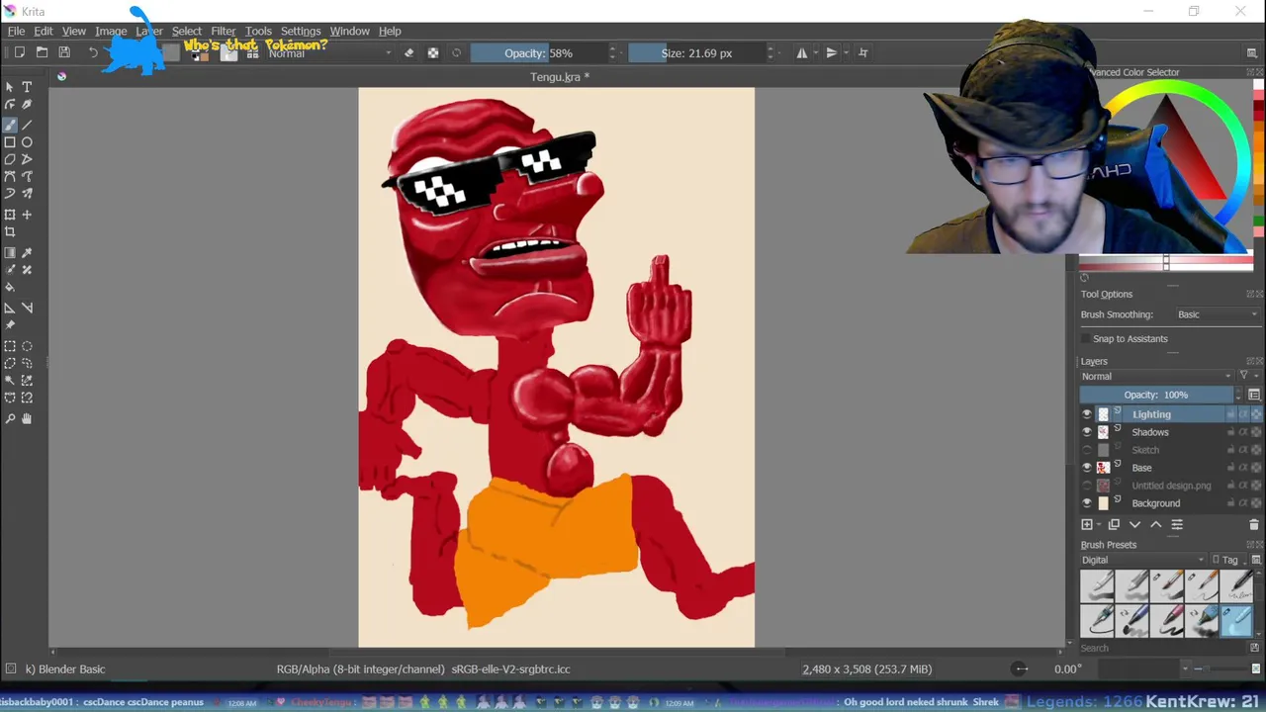Select the Text tool in toolbox
The width and height of the screenshot is (1266, 712).
click(27, 87)
